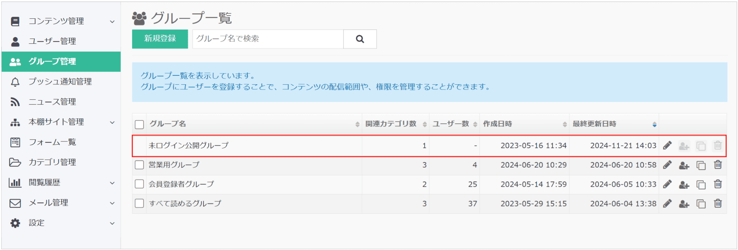
Task: Expand the 設定 menu chevron
Action: pos(112,223)
